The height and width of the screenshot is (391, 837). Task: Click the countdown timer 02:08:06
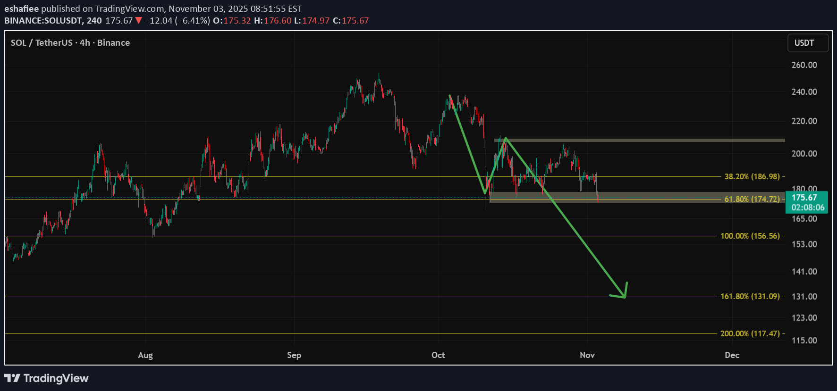[808, 208]
